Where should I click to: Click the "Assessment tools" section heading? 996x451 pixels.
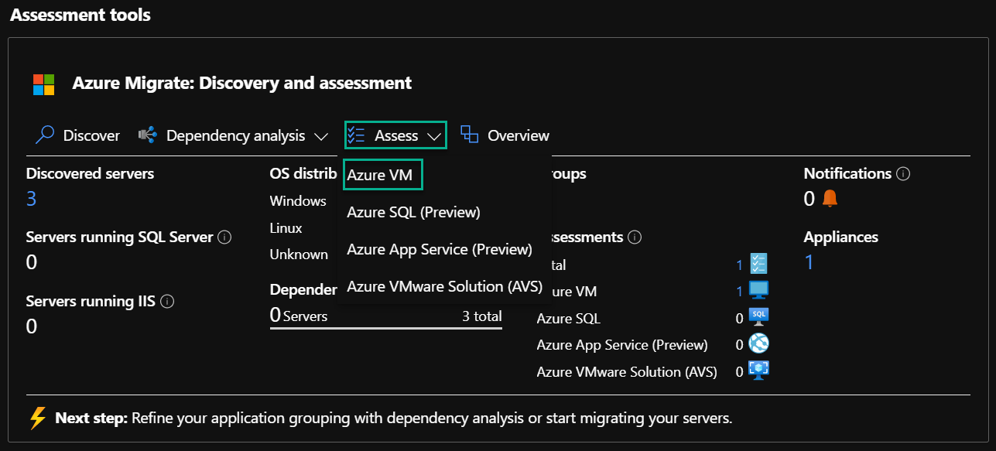point(80,15)
